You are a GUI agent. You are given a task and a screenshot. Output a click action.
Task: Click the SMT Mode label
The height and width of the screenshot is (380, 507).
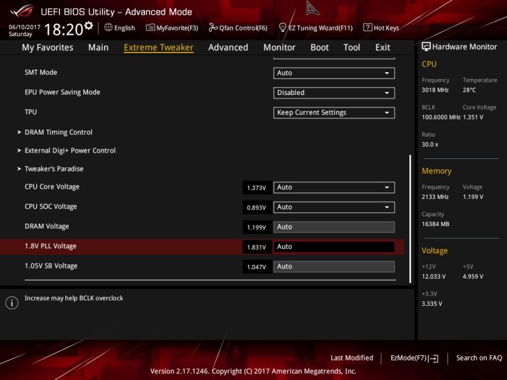41,72
